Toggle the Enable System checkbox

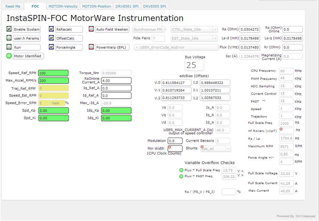point(9,29)
